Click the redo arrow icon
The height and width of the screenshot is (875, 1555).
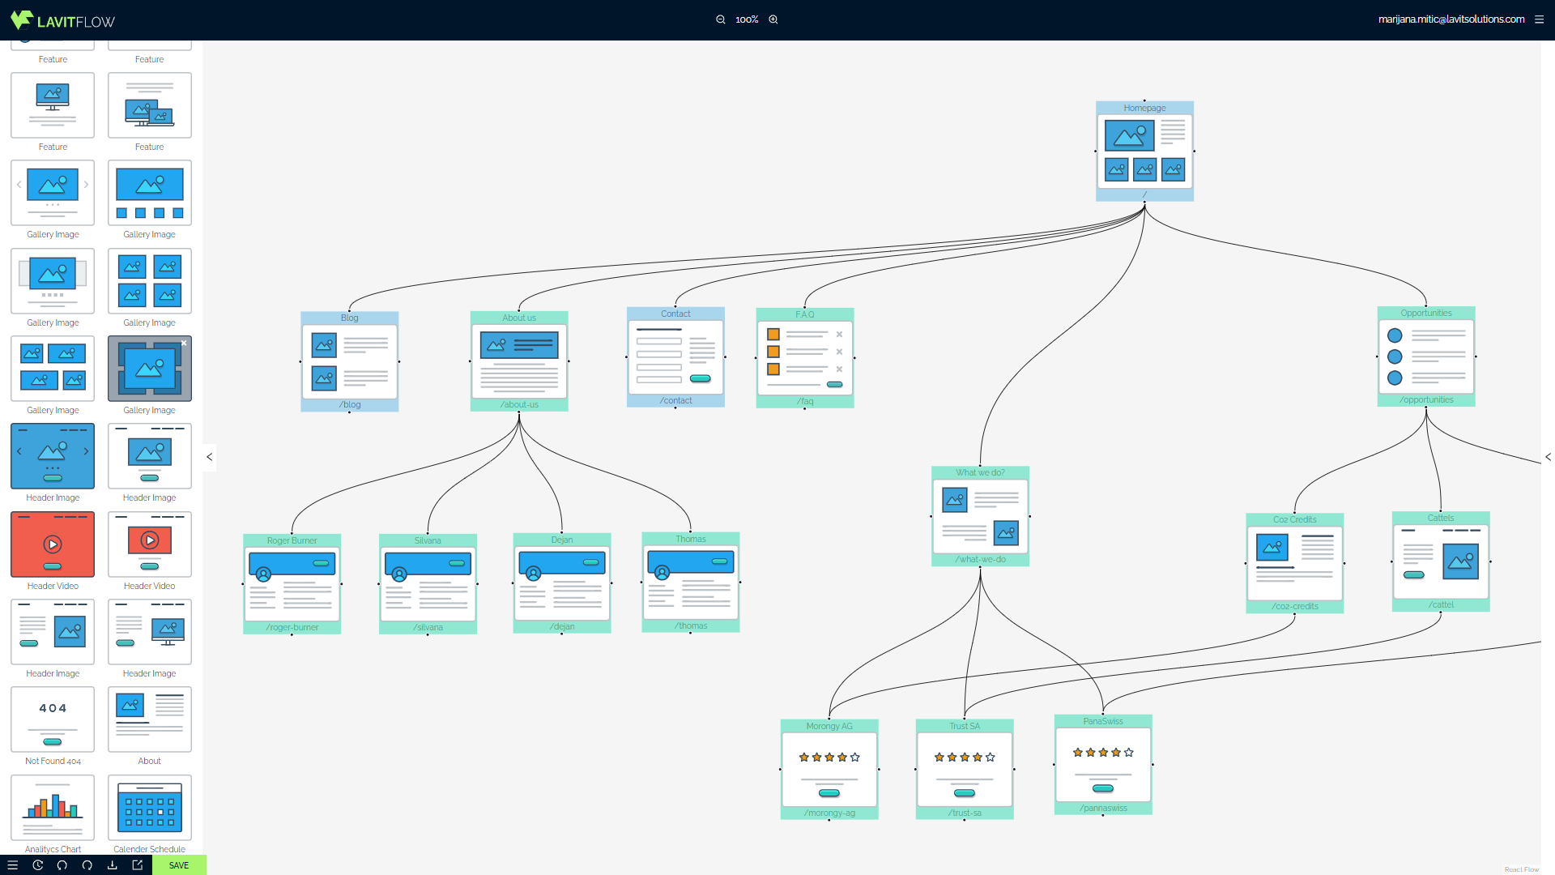87,865
